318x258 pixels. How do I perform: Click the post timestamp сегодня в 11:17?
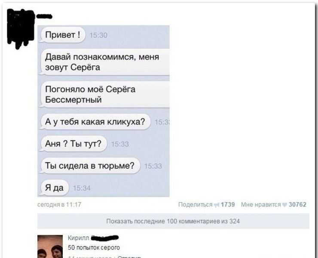click(x=59, y=204)
